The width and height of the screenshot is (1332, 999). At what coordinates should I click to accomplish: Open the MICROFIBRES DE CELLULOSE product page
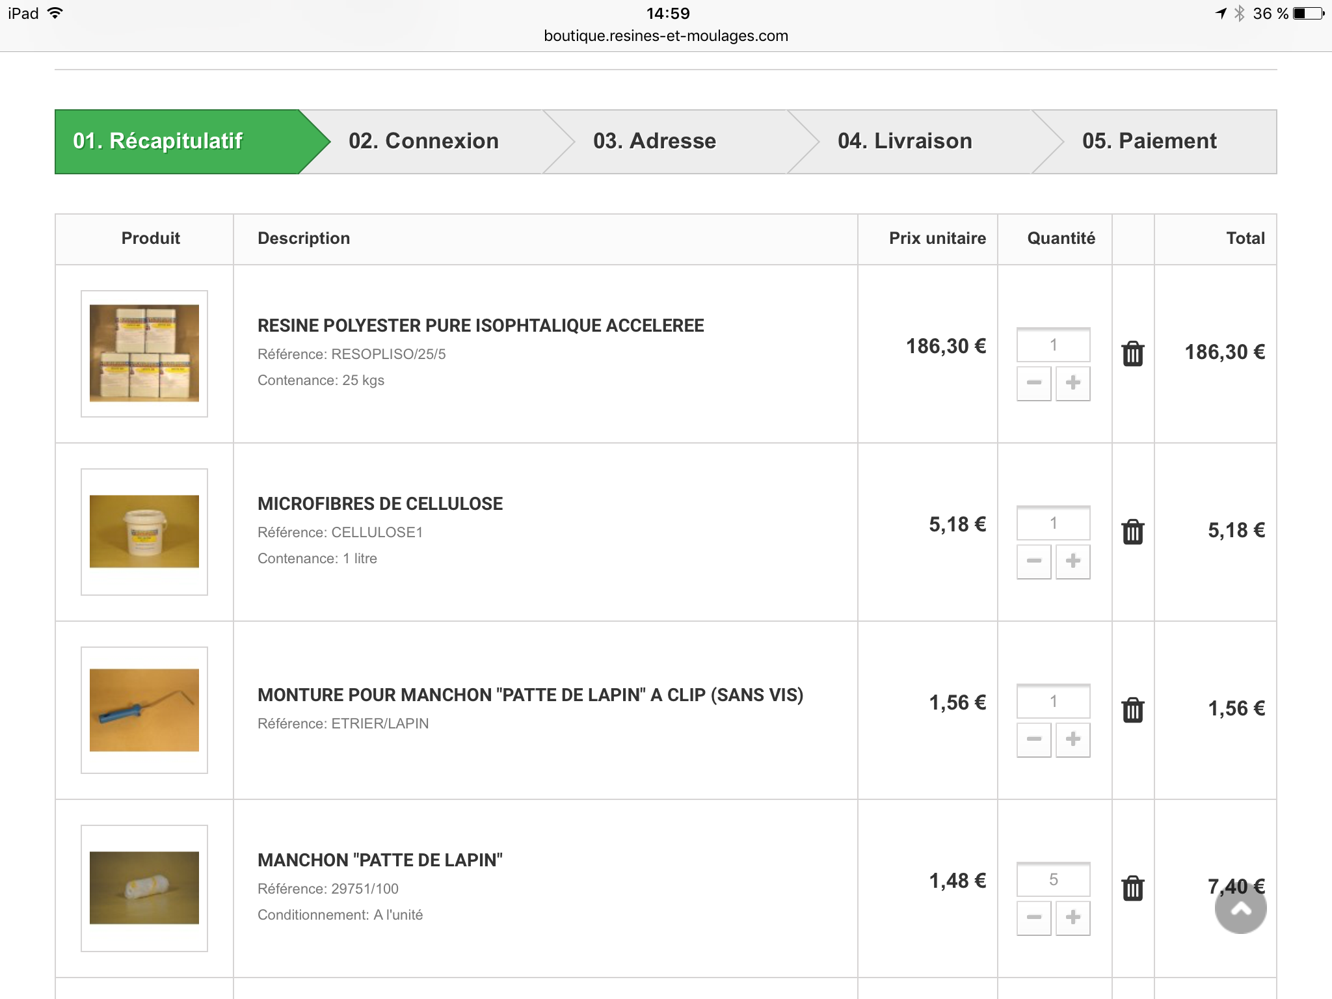click(x=380, y=503)
